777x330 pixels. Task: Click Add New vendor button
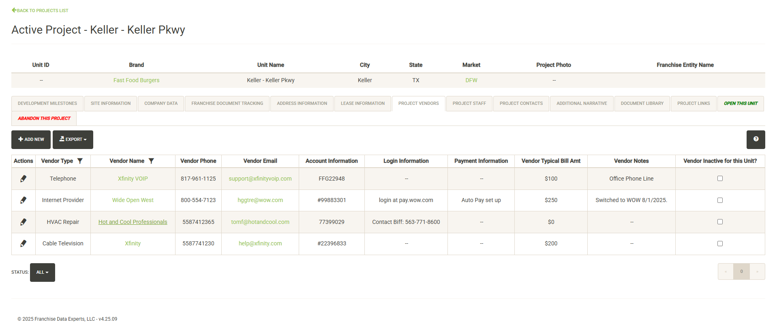31,139
